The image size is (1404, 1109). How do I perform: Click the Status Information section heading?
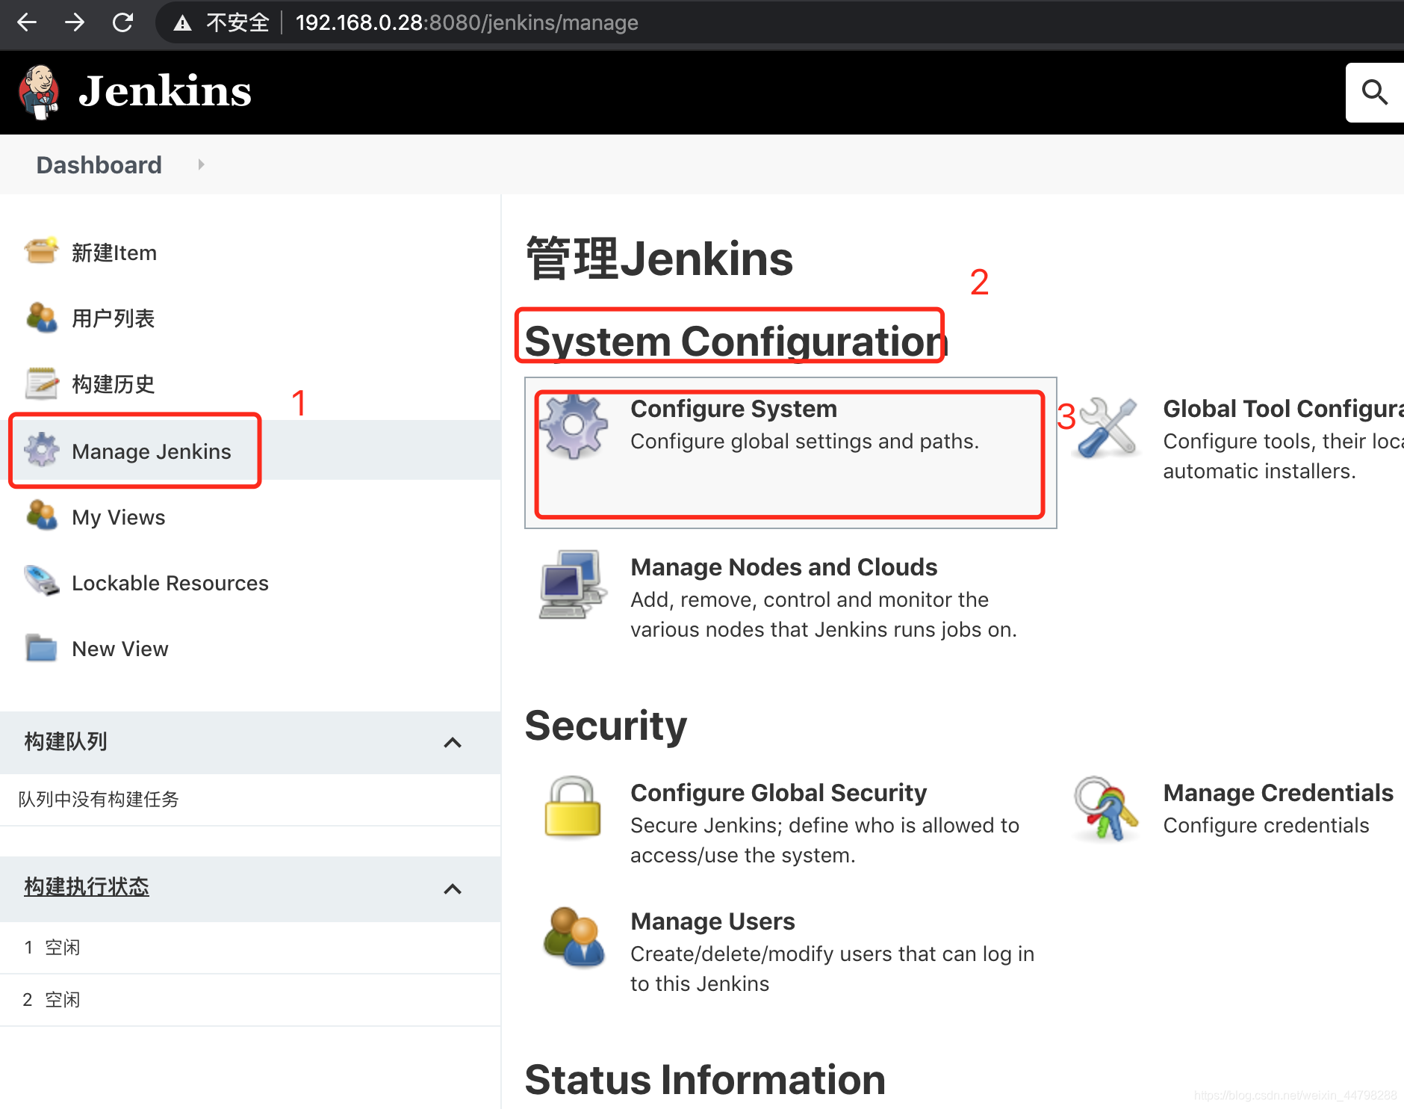(705, 1080)
